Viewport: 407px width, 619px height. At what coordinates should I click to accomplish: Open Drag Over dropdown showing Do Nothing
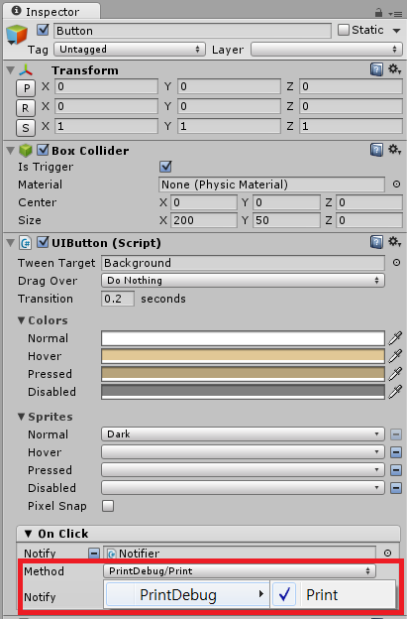(243, 281)
